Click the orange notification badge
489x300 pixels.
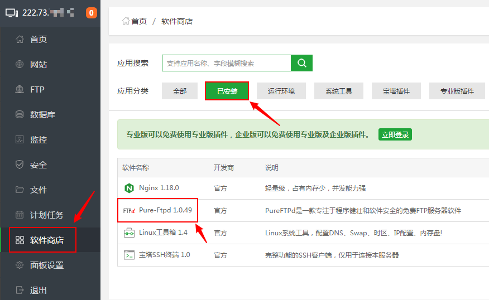[x=92, y=12]
